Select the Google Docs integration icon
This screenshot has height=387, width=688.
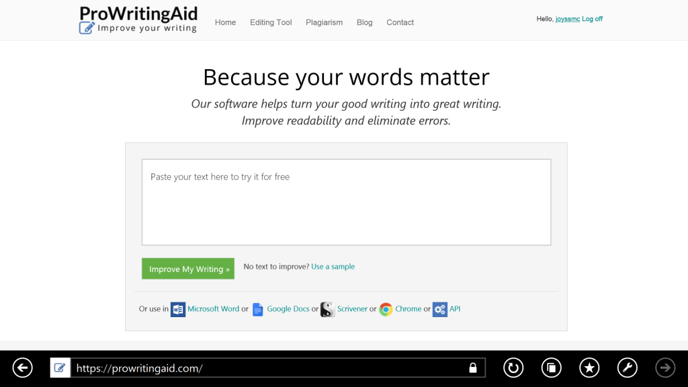point(257,309)
